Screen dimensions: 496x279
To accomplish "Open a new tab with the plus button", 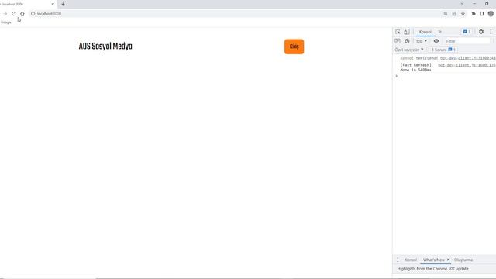I will tap(63, 4).
